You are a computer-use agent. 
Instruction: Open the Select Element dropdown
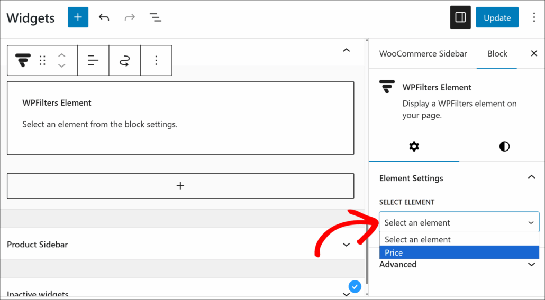point(459,222)
